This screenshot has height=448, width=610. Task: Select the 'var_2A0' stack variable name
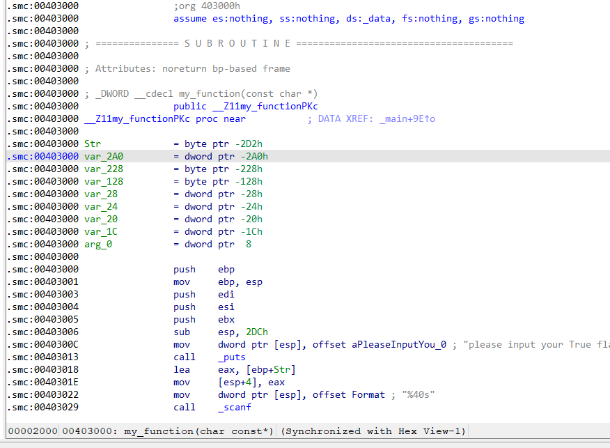[x=104, y=156]
